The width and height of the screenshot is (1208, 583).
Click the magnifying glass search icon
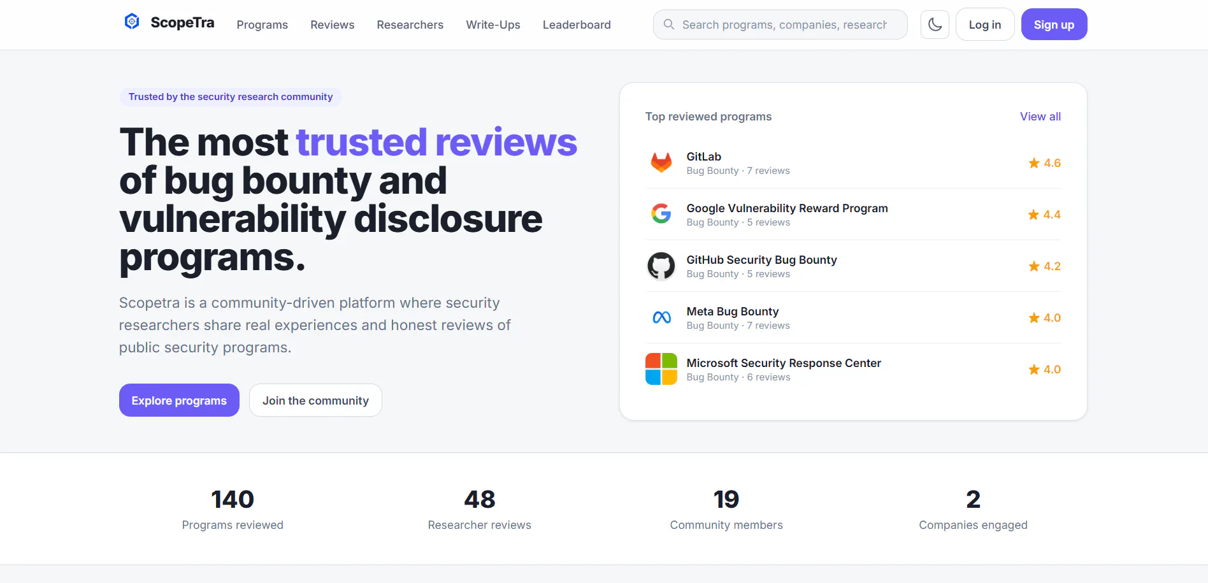click(x=669, y=24)
